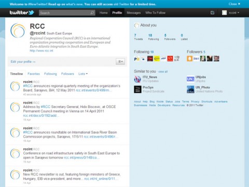Click the yellow avatar in Following list
Image resolution: width=249 pixels, height=187 pixels.
157,59
